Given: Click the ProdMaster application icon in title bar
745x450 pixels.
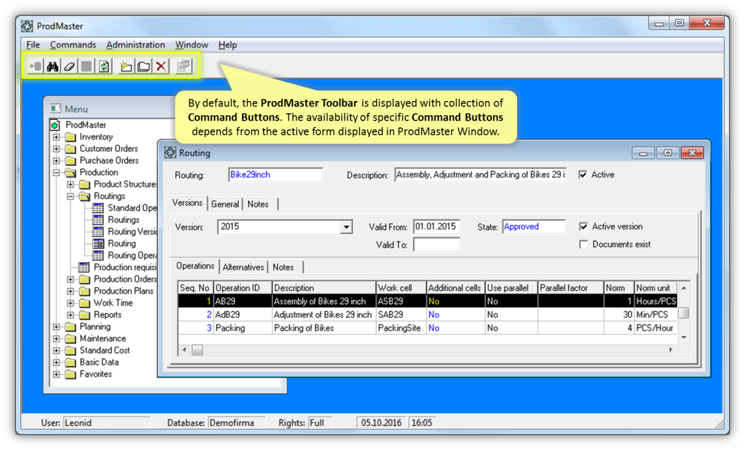Looking at the screenshot, I should coord(28,26).
